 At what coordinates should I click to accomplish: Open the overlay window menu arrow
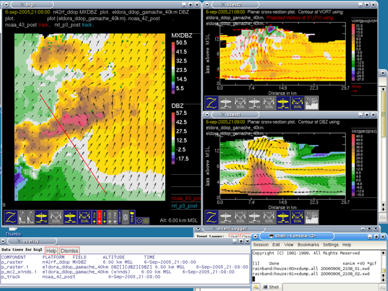(x=4, y=241)
